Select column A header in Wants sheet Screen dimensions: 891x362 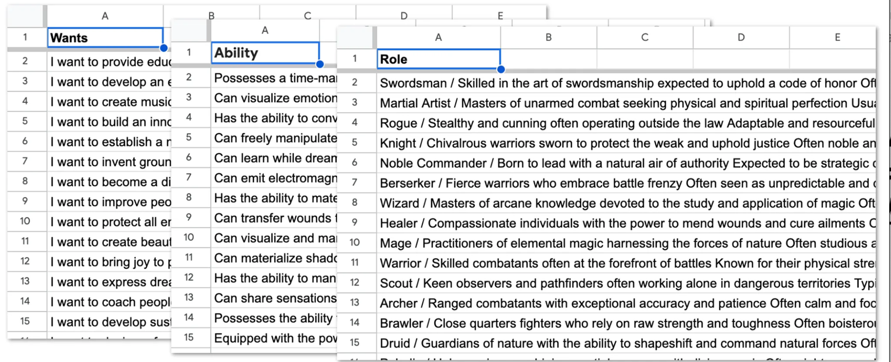(105, 16)
